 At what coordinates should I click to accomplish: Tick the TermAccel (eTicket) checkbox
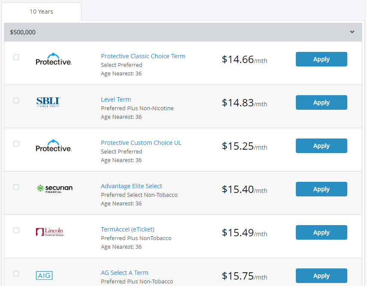pyautogui.click(x=16, y=230)
